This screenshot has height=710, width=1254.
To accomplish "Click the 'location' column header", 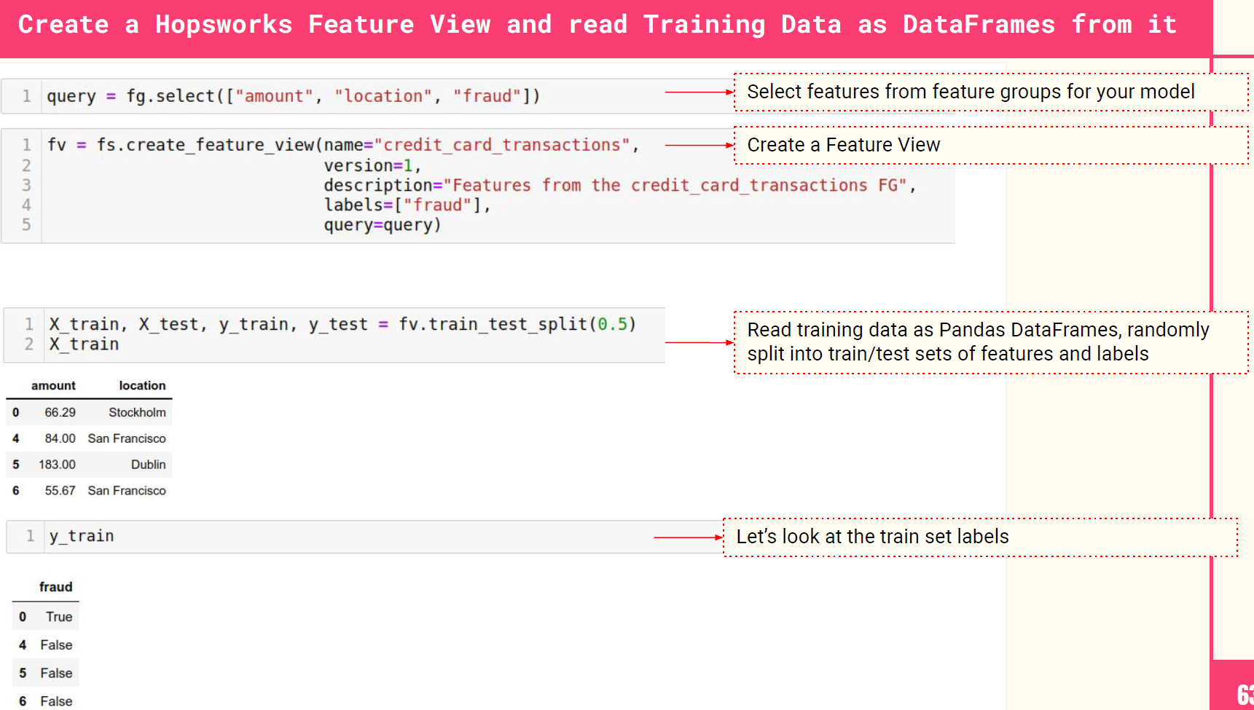I will click(x=142, y=386).
